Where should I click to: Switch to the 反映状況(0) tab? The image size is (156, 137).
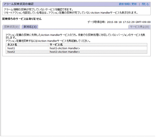[x=11, y=27]
